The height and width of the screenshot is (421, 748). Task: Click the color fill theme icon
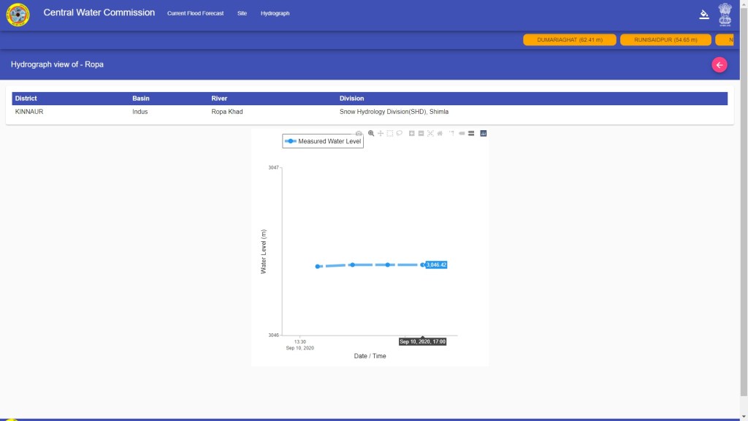(x=704, y=14)
